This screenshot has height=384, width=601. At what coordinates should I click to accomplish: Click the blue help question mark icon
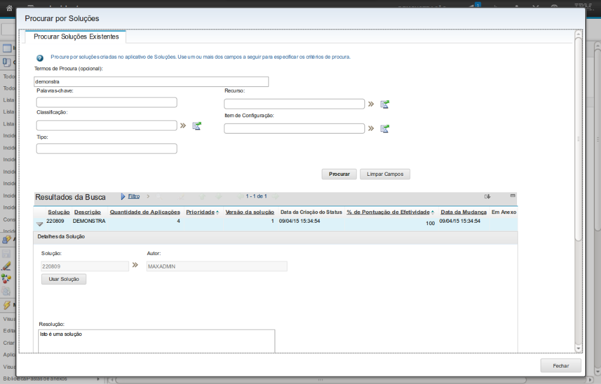point(40,58)
